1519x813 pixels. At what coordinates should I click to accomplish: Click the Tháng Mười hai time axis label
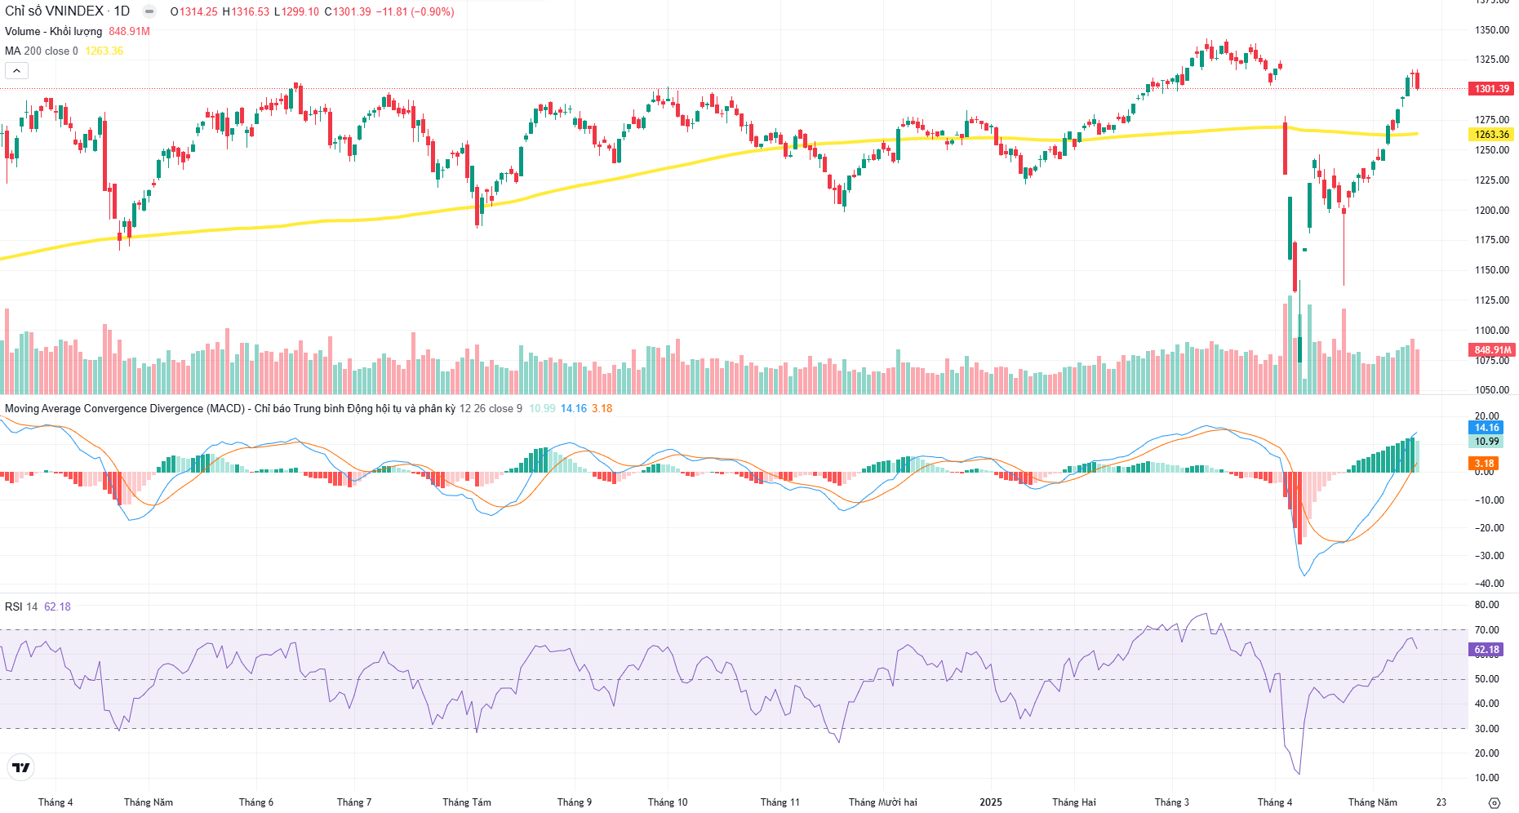[883, 802]
